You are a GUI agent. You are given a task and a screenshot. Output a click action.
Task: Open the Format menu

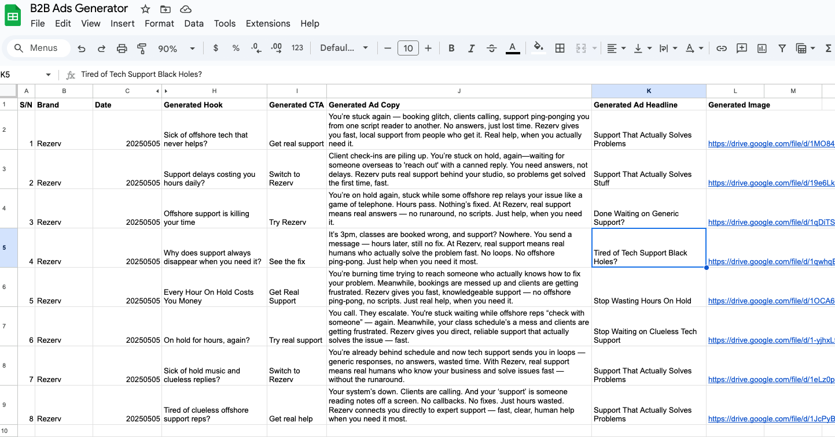click(x=159, y=24)
